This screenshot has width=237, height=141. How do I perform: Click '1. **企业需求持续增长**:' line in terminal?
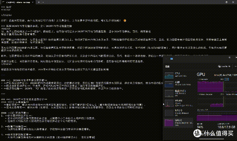(x=17, y=115)
